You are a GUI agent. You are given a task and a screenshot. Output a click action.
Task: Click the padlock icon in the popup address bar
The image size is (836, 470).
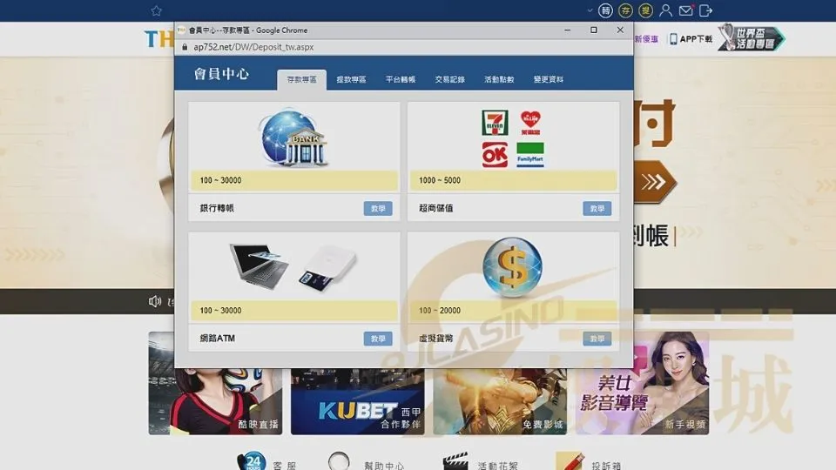point(185,47)
